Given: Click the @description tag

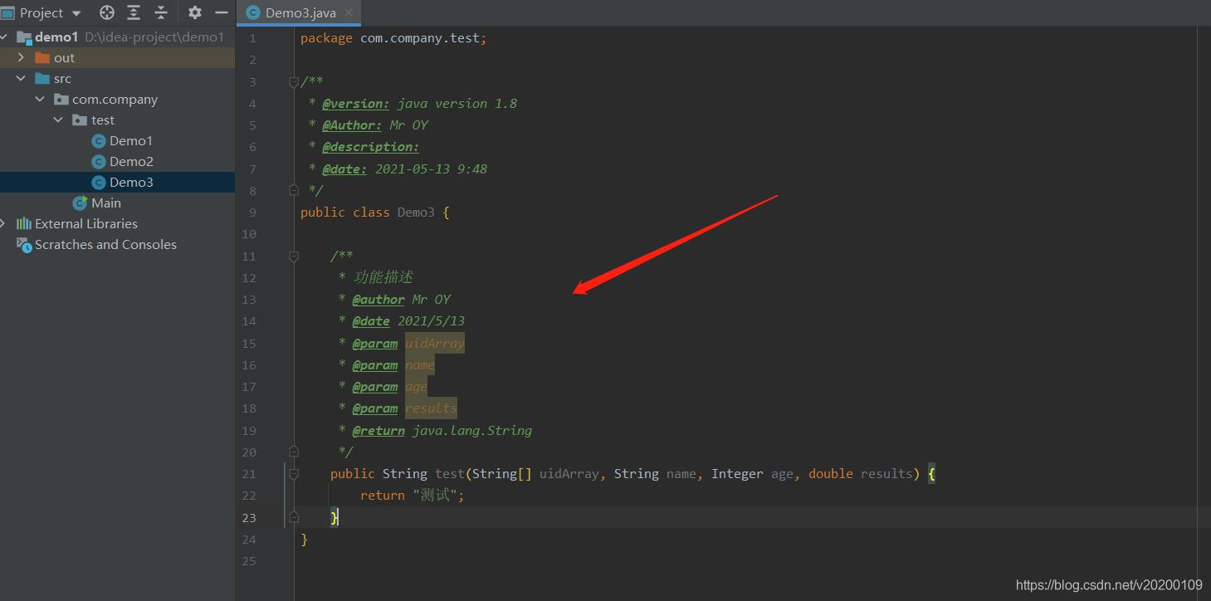Looking at the screenshot, I should coord(370,147).
